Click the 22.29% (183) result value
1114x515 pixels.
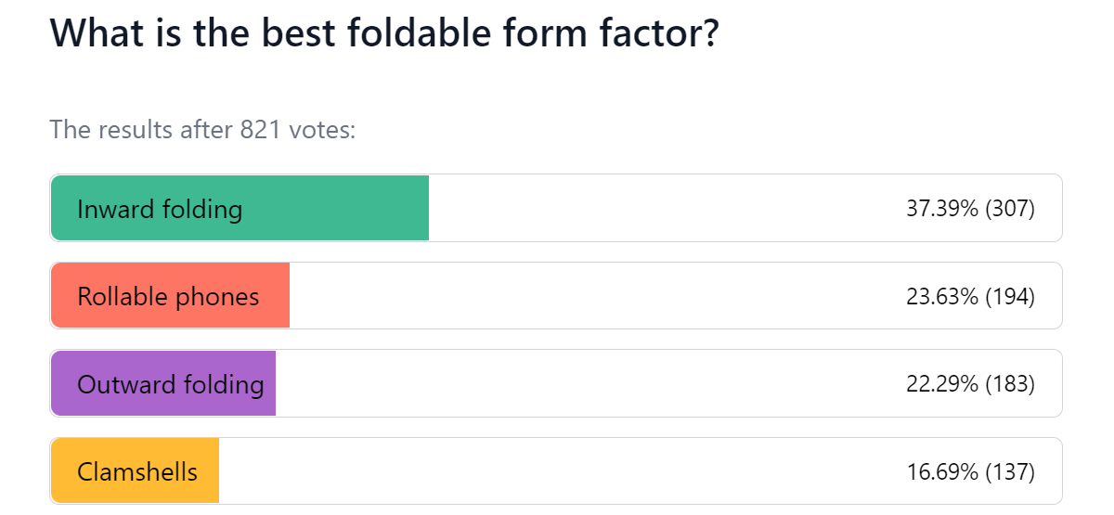tap(970, 384)
